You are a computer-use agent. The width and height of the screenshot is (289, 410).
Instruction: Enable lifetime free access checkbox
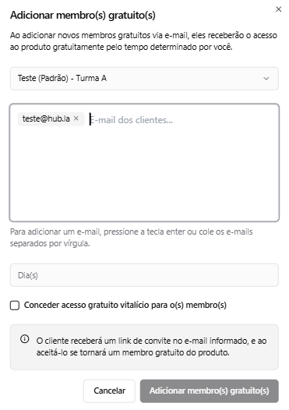point(15,305)
